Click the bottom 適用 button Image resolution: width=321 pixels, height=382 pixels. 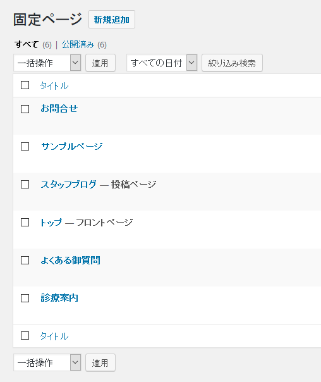pos(100,363)
